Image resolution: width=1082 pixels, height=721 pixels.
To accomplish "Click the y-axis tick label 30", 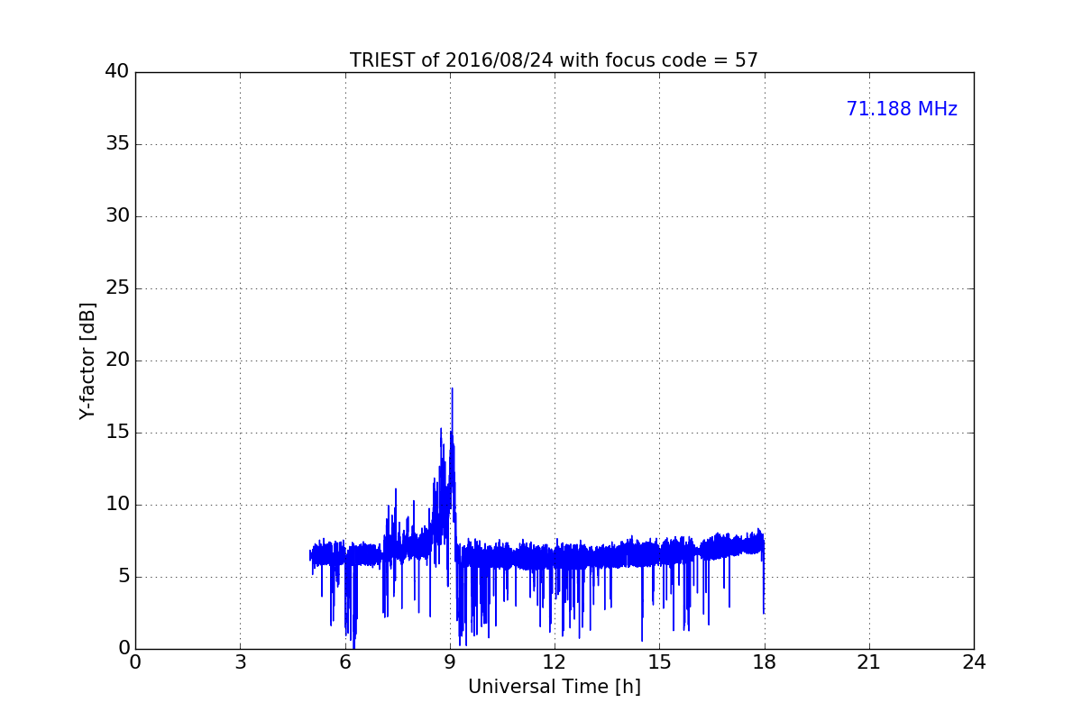I will pyautogui.click(x=117, y=216).
